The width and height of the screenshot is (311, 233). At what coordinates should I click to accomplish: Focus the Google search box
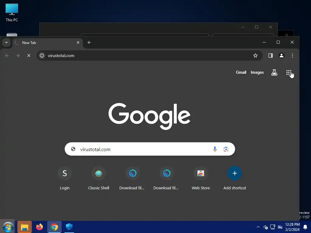click(x=150, y=149)
